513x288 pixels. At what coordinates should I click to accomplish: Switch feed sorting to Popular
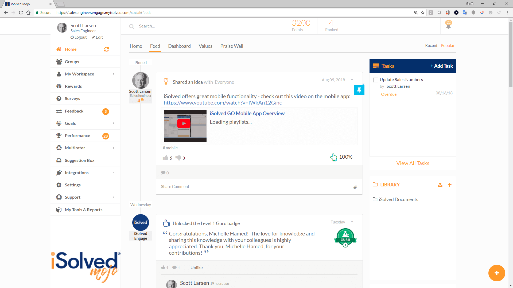448,46
